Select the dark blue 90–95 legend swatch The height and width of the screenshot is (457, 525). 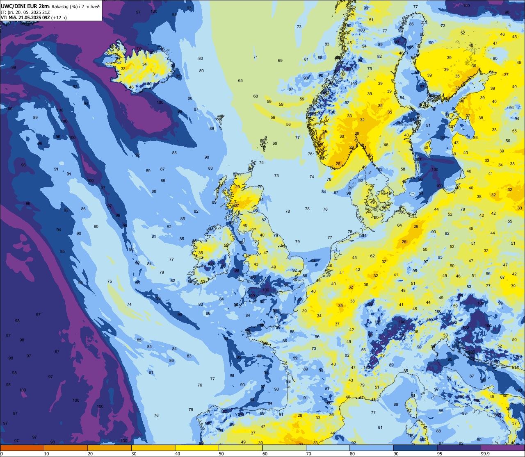(415, 448)
